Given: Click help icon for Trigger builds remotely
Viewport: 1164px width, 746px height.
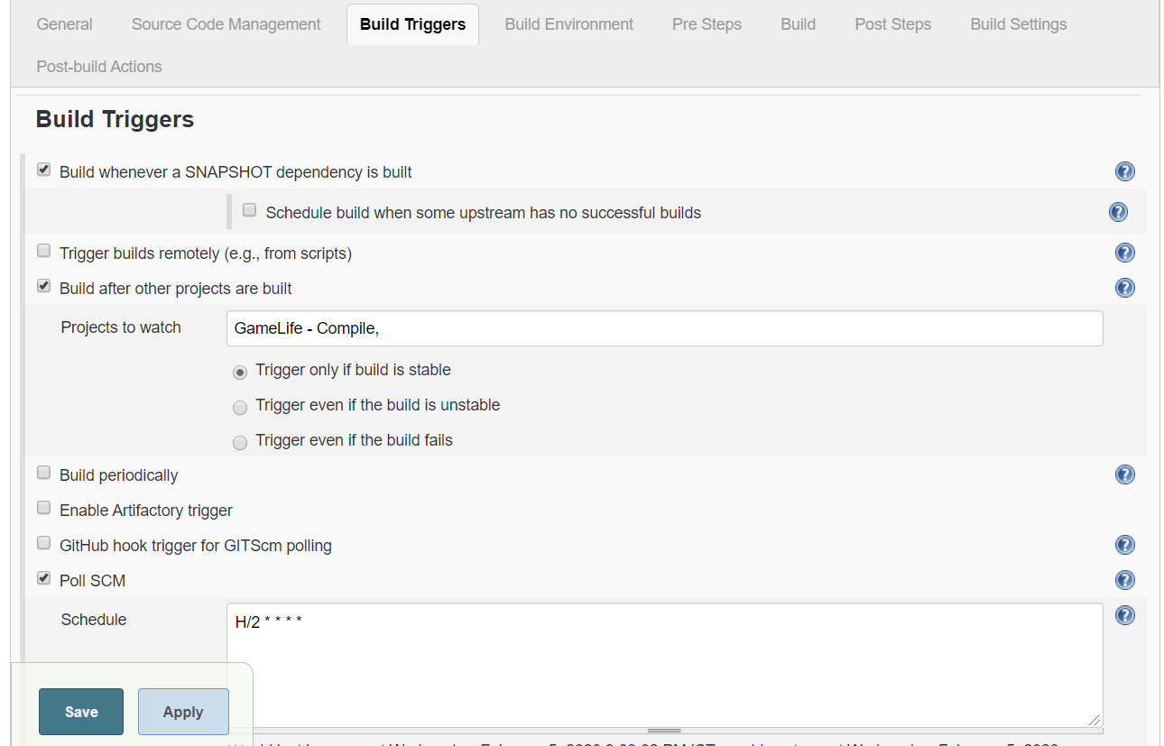Looking at the screenshot, I should point(1124,253).
